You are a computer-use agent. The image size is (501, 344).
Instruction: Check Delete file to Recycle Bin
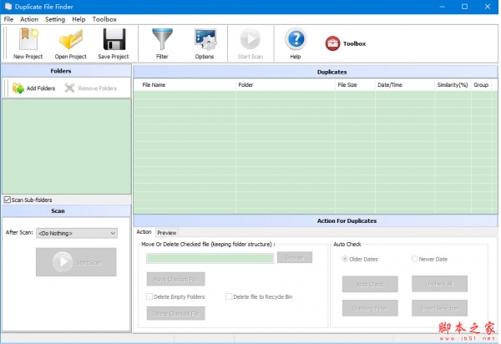[x=229, y=296]
